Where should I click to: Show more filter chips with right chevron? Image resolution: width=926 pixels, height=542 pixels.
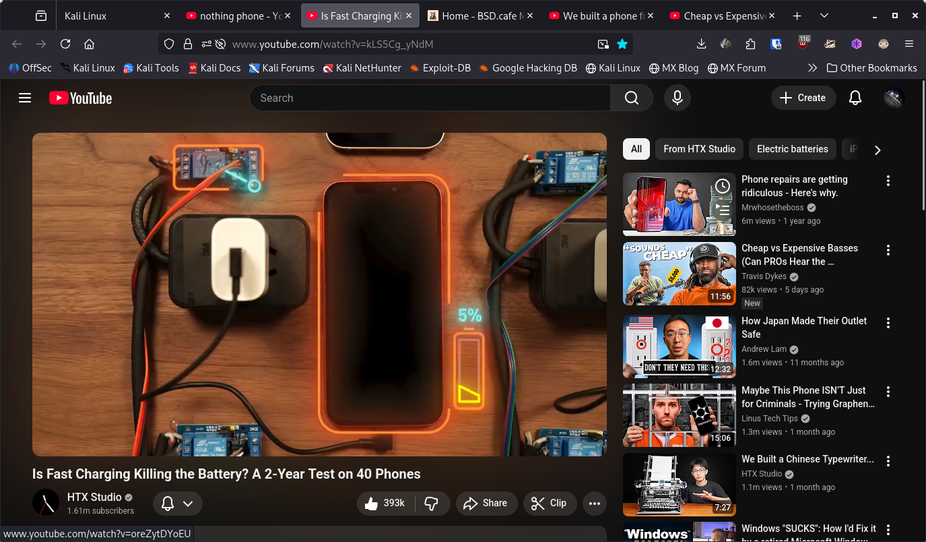tap(877, 150)
